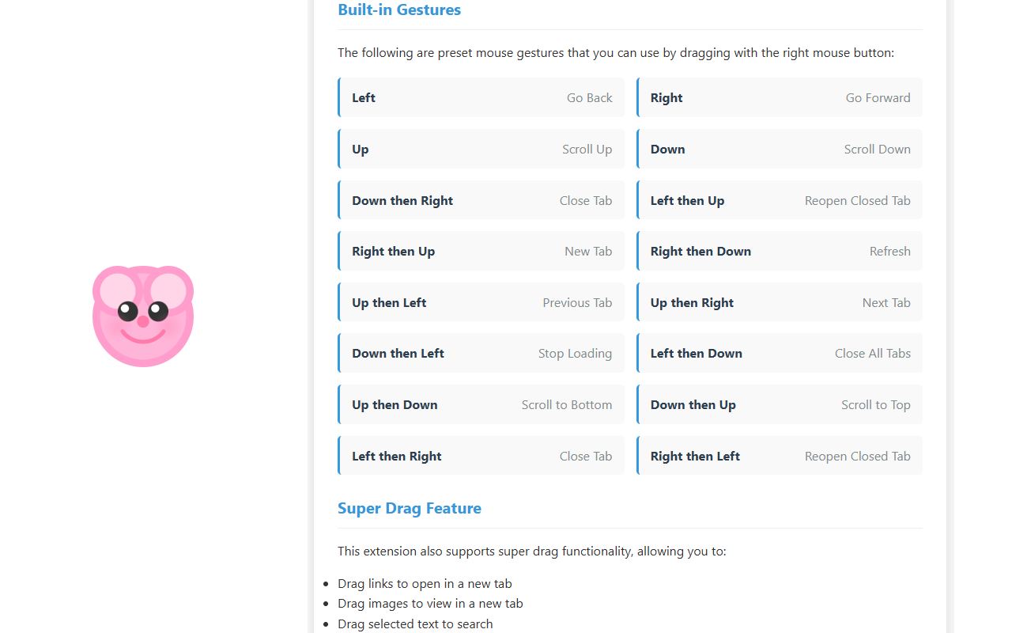Click the Up Scroll Up gesture card

(x=481, y=149)
